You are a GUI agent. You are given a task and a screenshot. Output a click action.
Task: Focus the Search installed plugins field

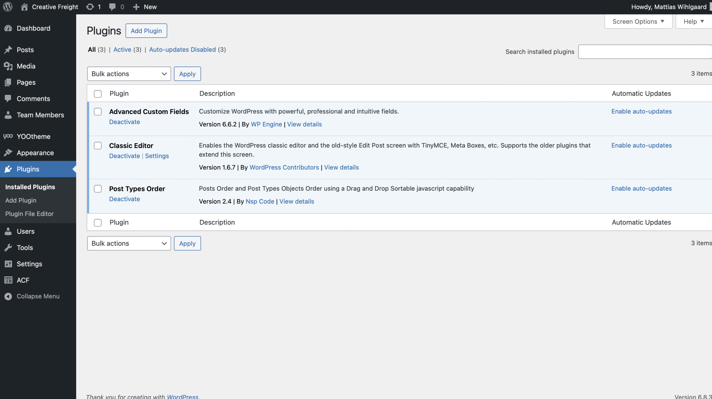(x=645, y=52)
